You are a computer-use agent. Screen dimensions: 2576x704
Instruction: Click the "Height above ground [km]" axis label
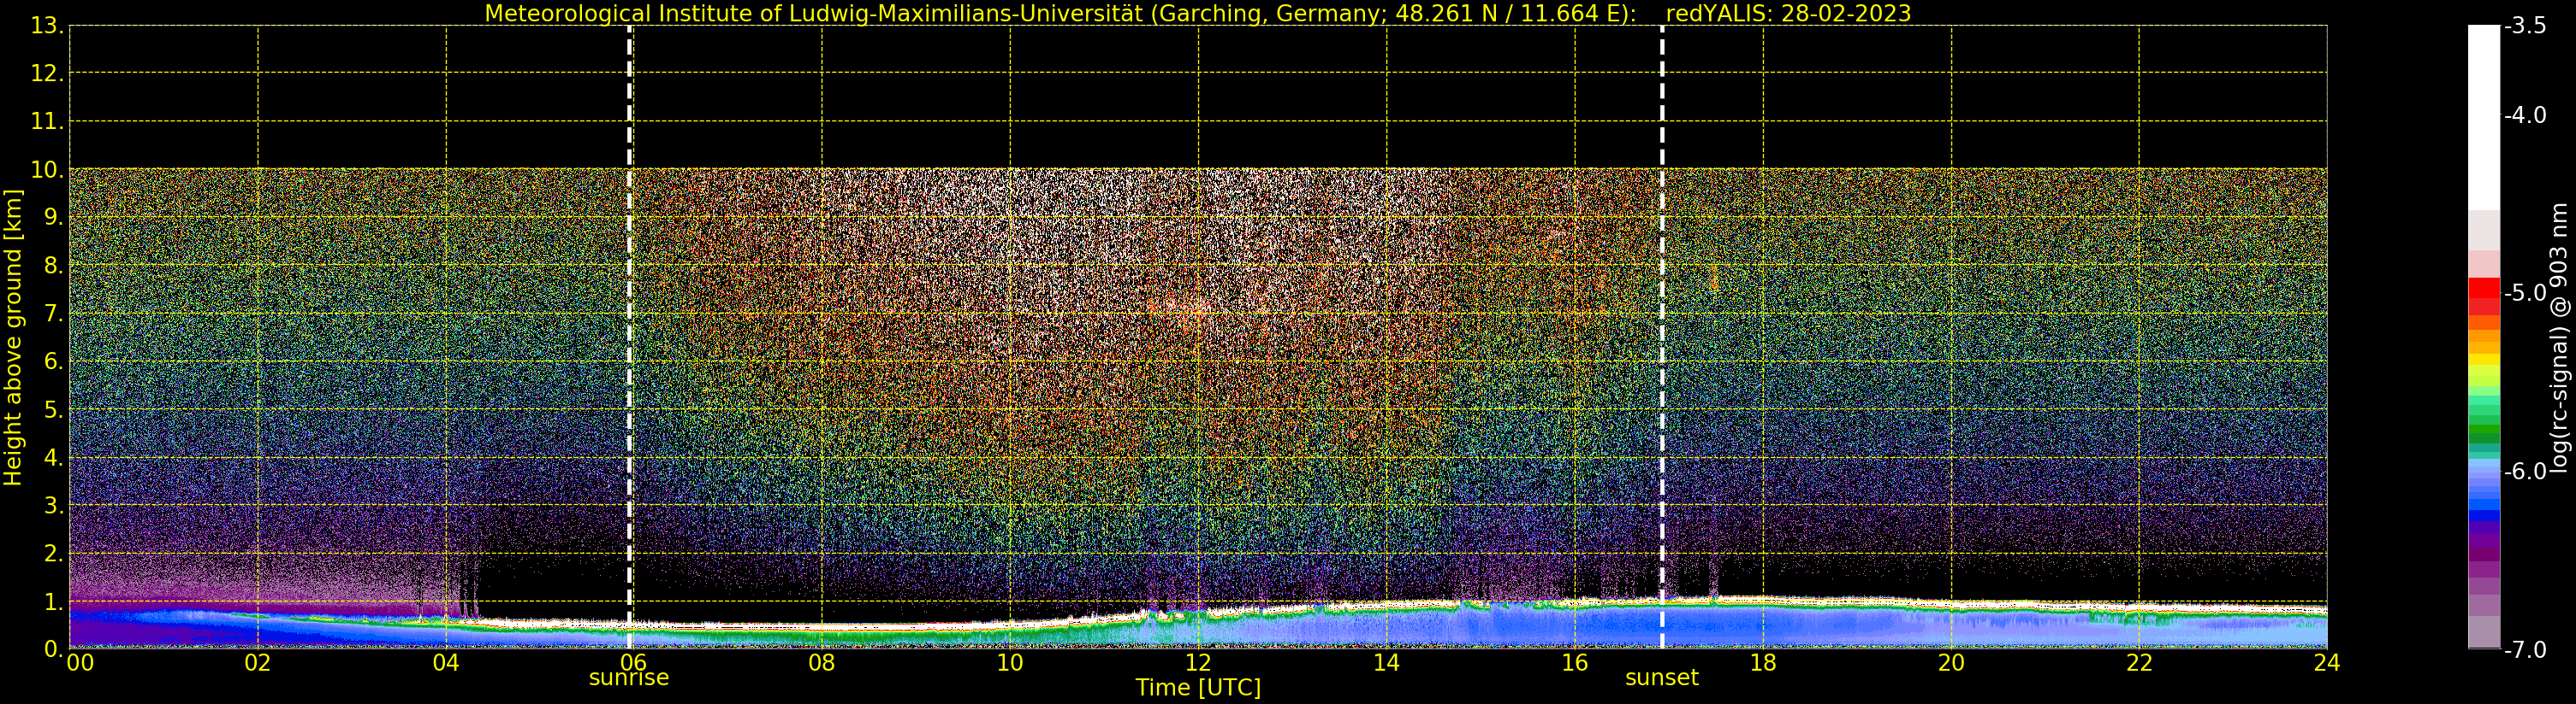click(13, 337)
